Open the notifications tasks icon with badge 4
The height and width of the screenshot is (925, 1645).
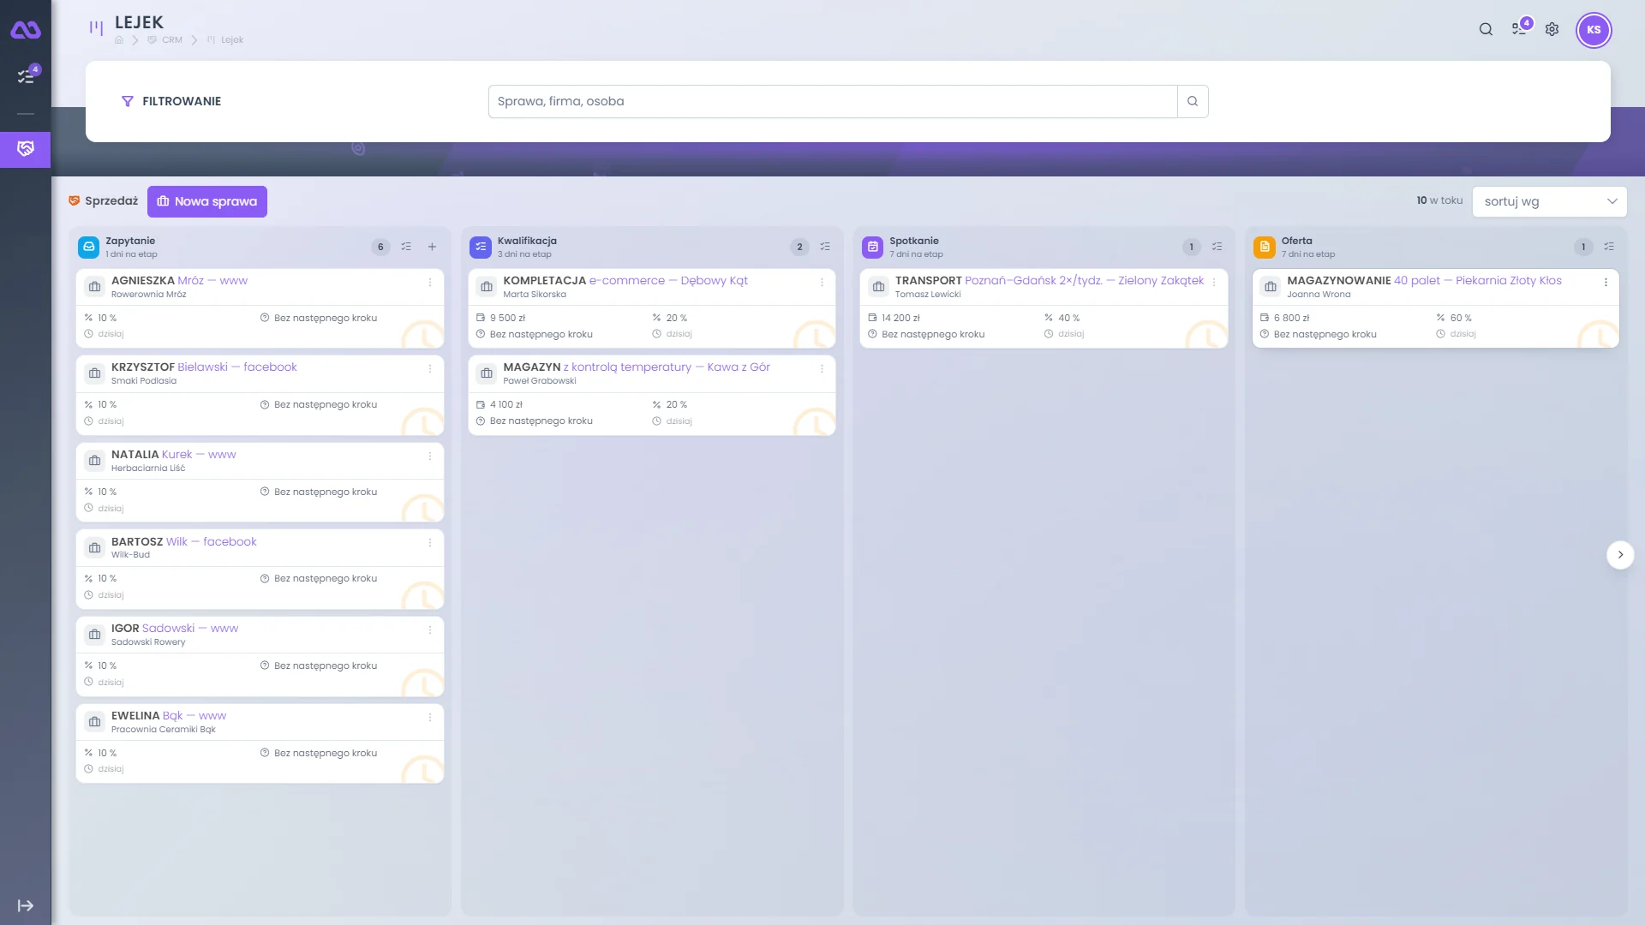click(x=1520, y=28)
